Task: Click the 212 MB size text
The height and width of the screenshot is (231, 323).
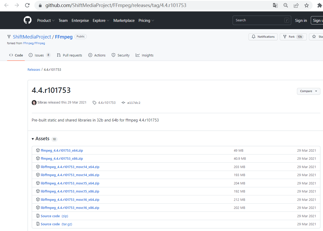Action: (240, 200)
